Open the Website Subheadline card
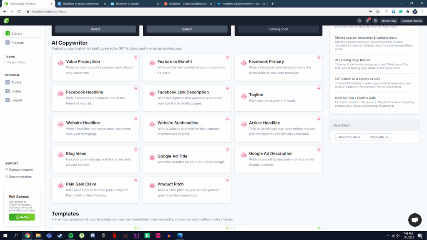 187,129
